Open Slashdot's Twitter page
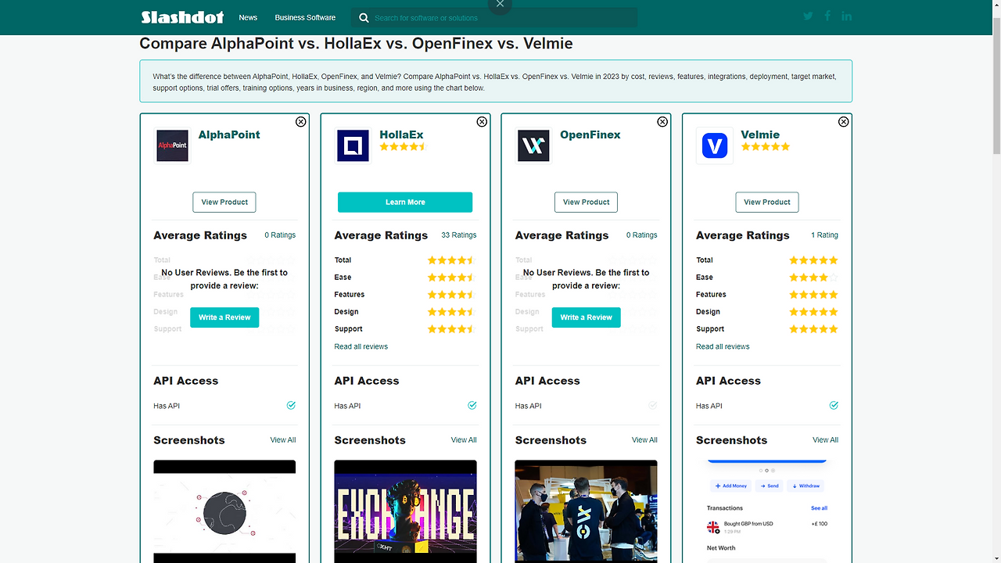Image resolution: width=1001 pixels, height=563 pixels. [x=808, y=16]
